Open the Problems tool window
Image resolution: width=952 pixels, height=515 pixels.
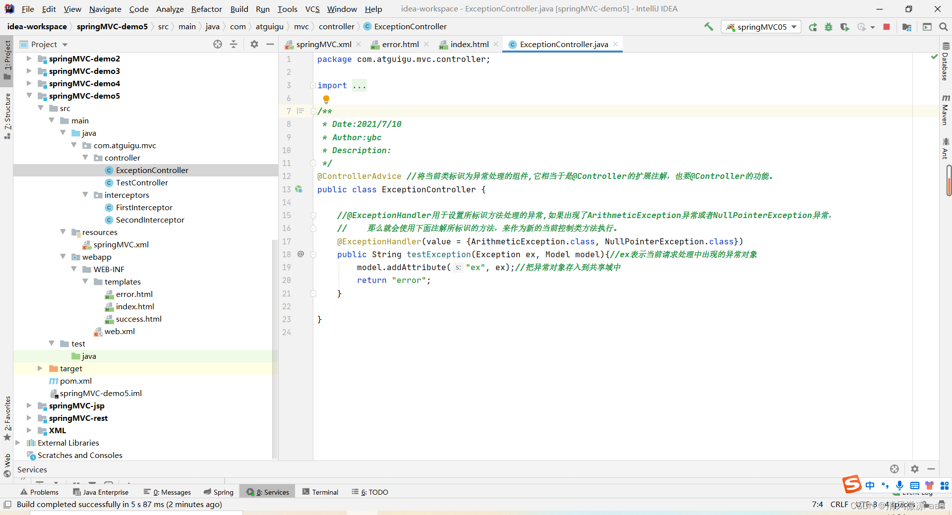[x=39, y=492]
